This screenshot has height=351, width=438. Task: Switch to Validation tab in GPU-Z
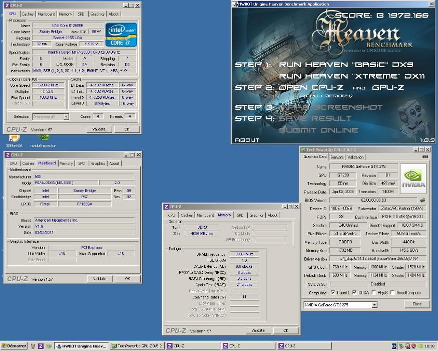[x=355, y=157]
